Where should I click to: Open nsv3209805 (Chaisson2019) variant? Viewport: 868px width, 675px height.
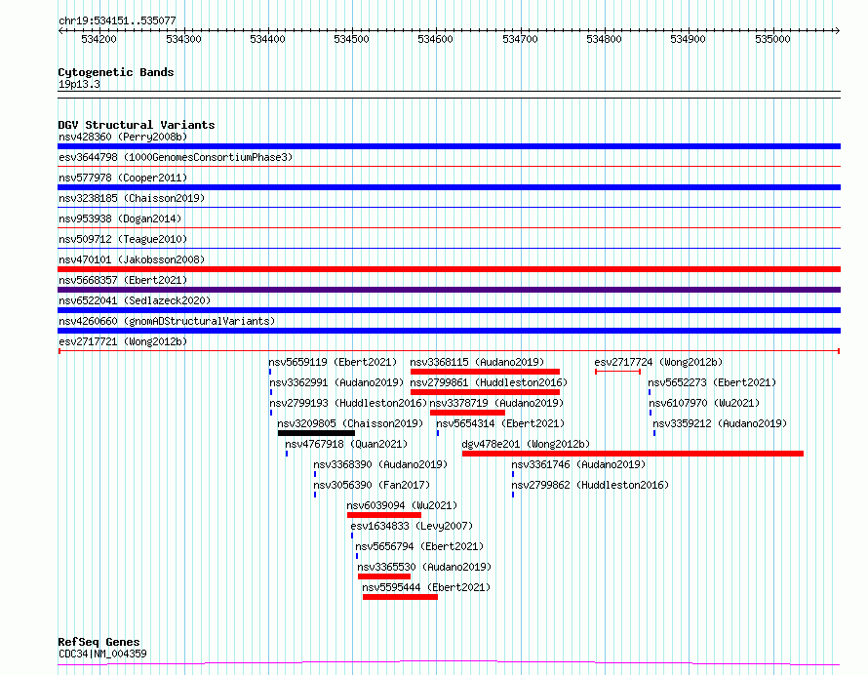pos(350,423)
